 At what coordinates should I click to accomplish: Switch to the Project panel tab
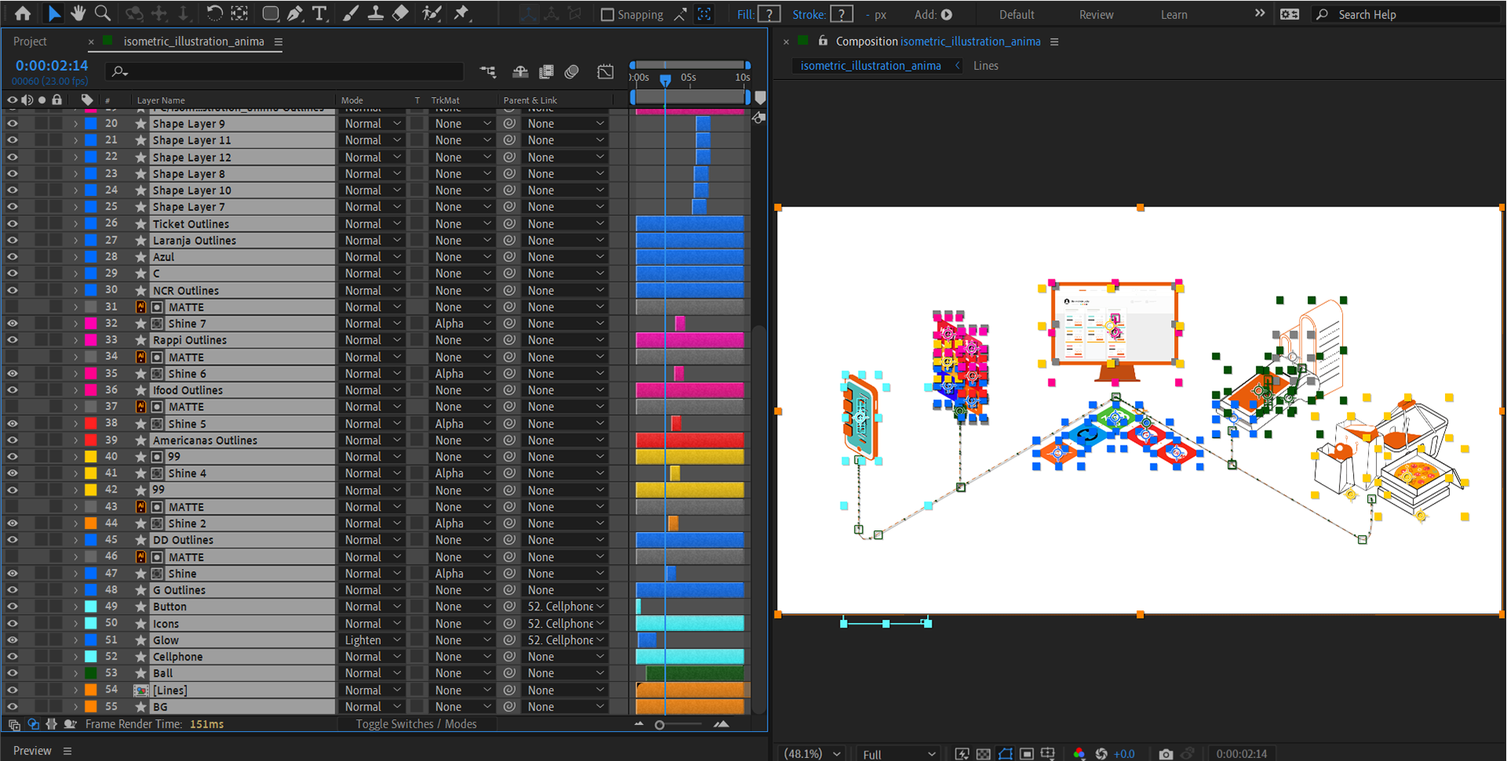[x=30, y=42]
